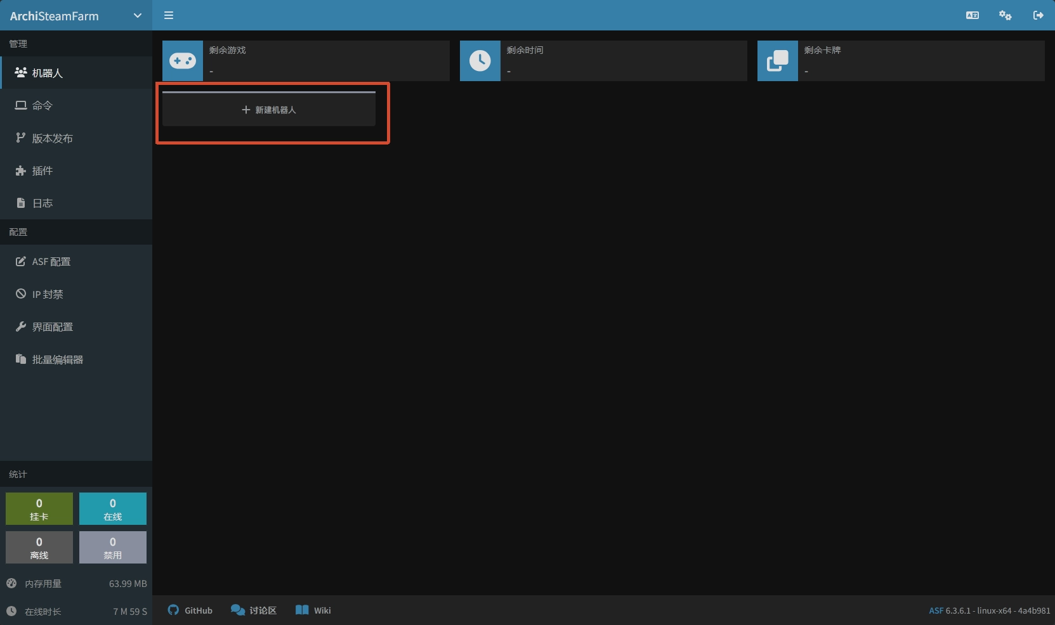Viewport: 1055px width, 625px height.
Task: Click the 7 M 59 S uptime value
Action: point(130,611)
